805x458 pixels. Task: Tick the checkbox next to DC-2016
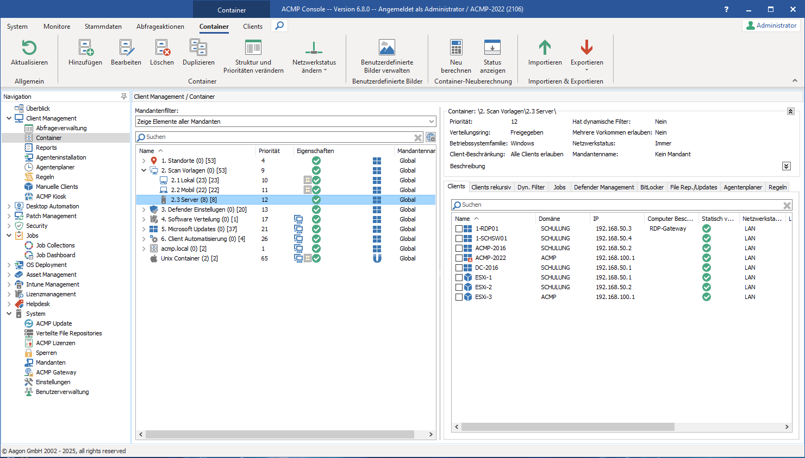click(x=459, y=268)
